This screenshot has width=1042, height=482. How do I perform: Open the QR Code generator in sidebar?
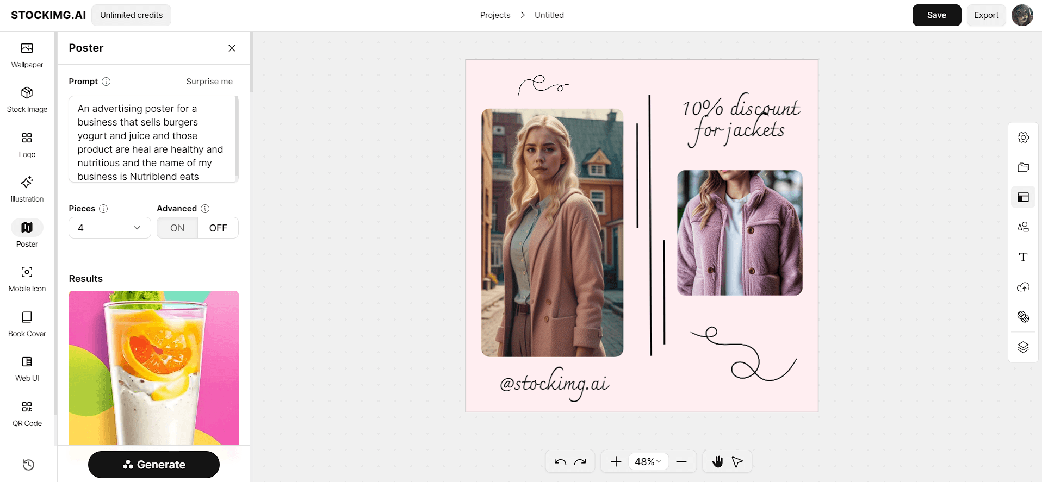(27, 414)
